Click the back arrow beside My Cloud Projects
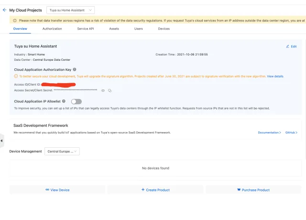The image size is (306, 220). (x=5, y=10)
